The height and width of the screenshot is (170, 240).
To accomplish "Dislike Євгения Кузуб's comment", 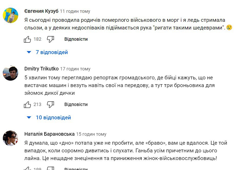I will pos(50,39).
